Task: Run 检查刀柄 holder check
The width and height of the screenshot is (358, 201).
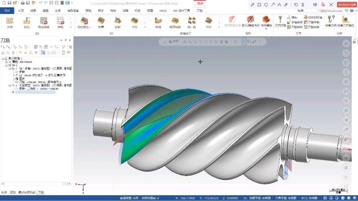Action: (x=331, y=21)
